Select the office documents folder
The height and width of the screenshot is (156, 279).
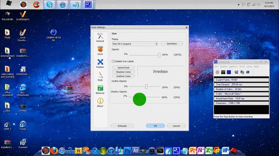coord(7,90)
